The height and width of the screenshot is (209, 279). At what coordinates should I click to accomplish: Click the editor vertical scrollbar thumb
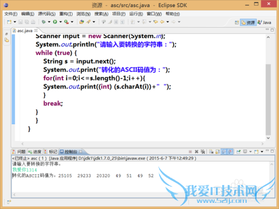tap(268, 99)
